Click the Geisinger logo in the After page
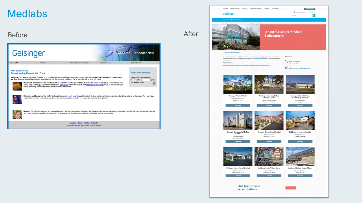The height and width of the screenshot is (203, 362). (x=229, y=14)
